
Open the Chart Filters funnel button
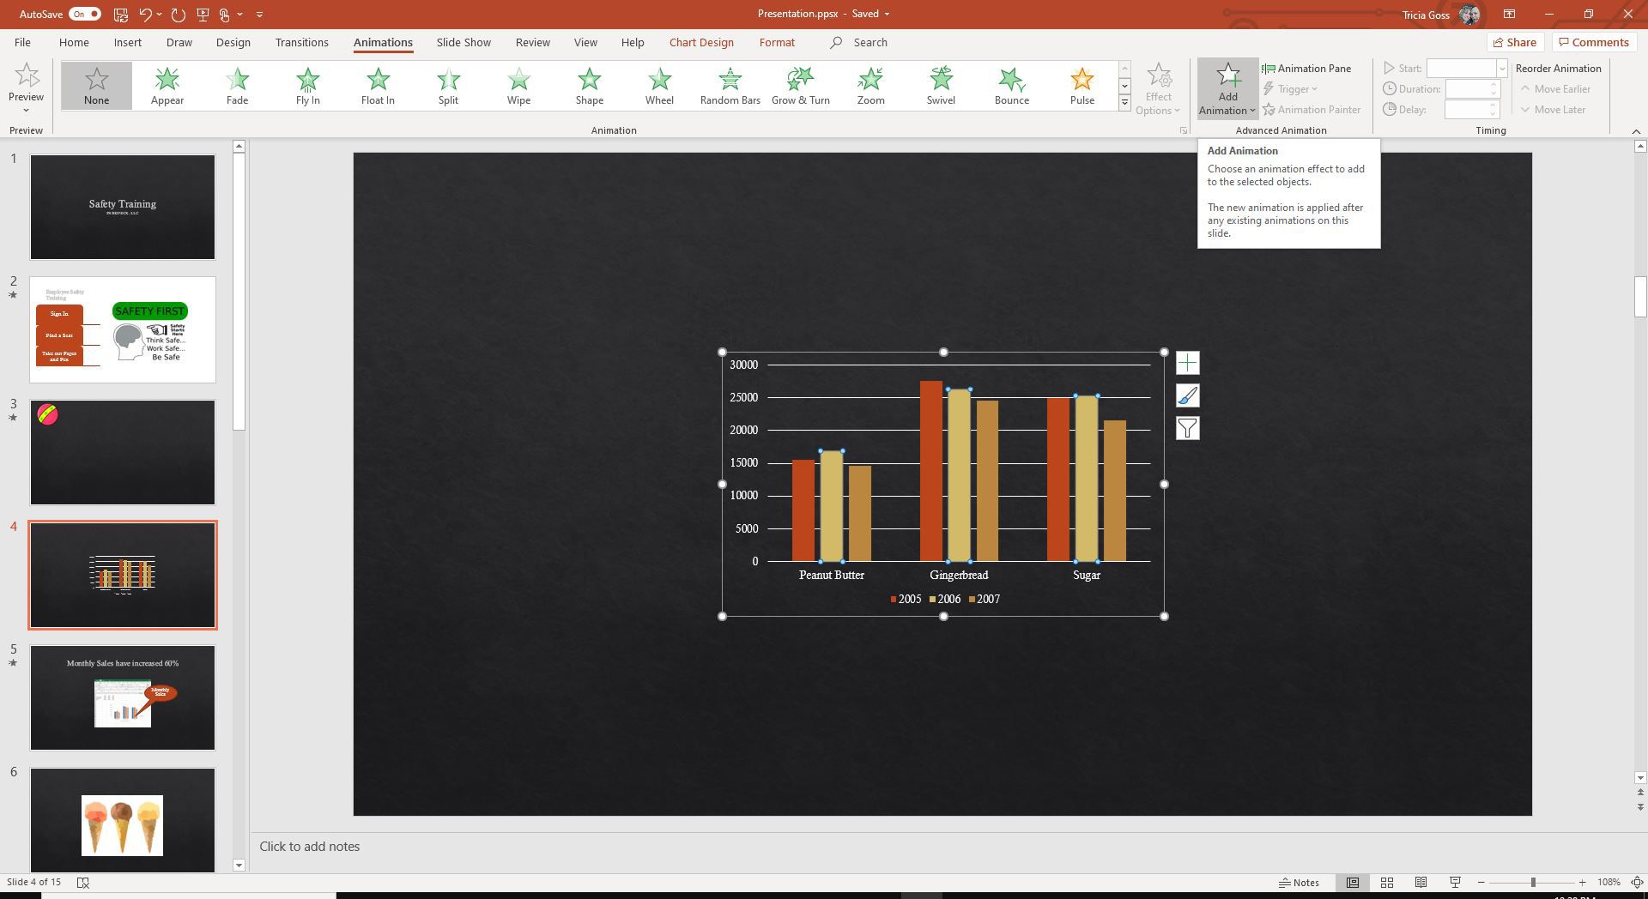click(x=1187, y=428)
